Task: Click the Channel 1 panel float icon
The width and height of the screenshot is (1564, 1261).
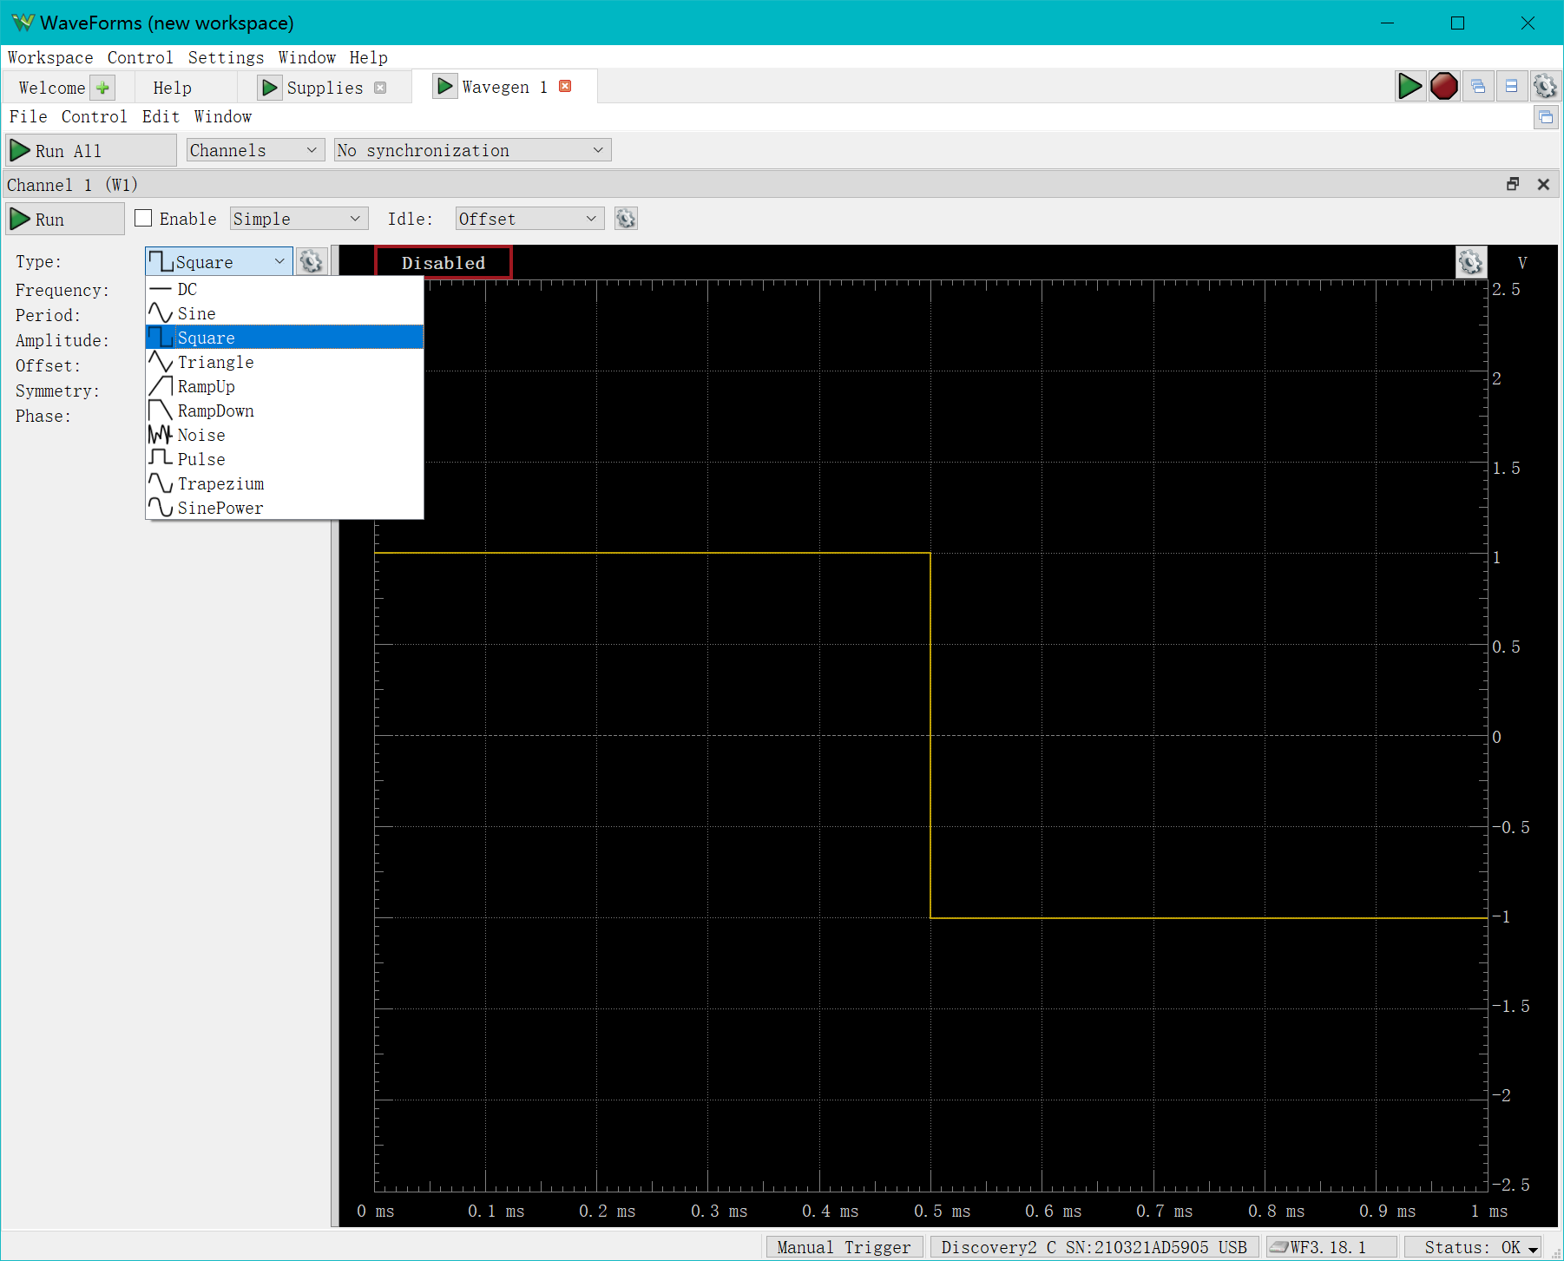Action: [1513, 184]
